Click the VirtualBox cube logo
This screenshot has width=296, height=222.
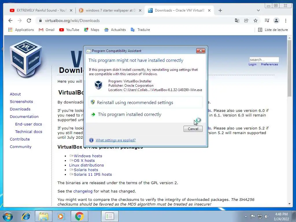[x=26, y=59]
